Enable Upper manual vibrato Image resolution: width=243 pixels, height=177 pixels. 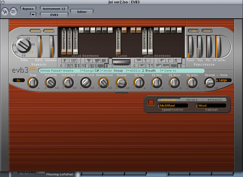[35, 31]
